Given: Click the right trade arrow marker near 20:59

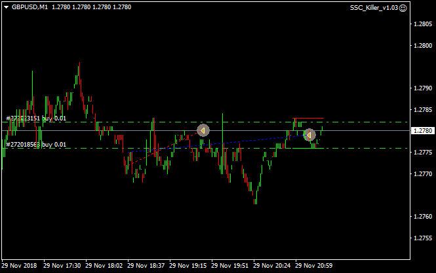Looking at the screenshot, I should 309,135.
